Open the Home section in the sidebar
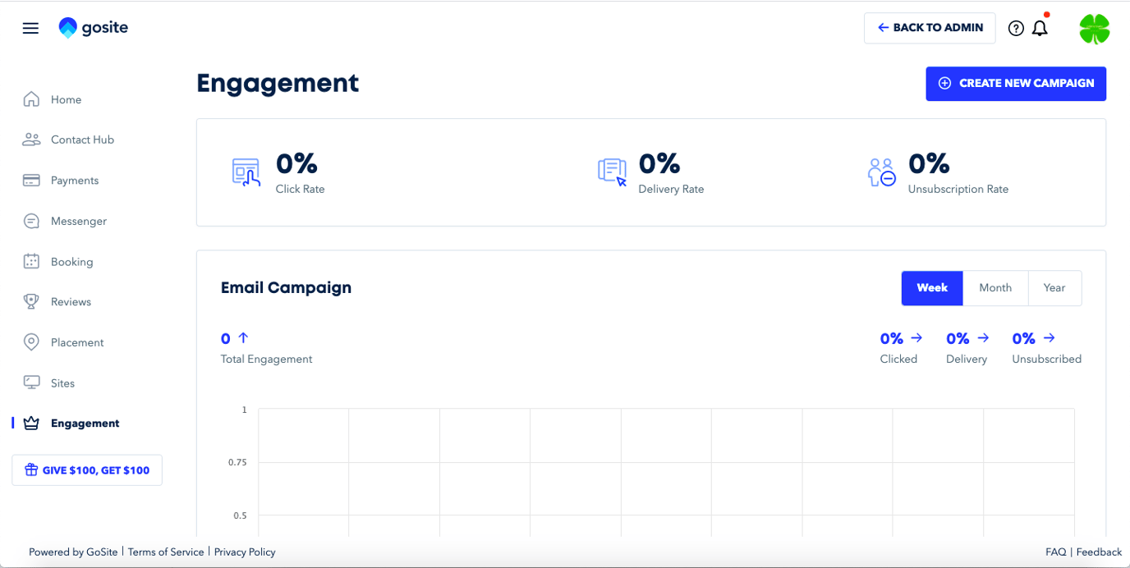 [x=66, y=99]
